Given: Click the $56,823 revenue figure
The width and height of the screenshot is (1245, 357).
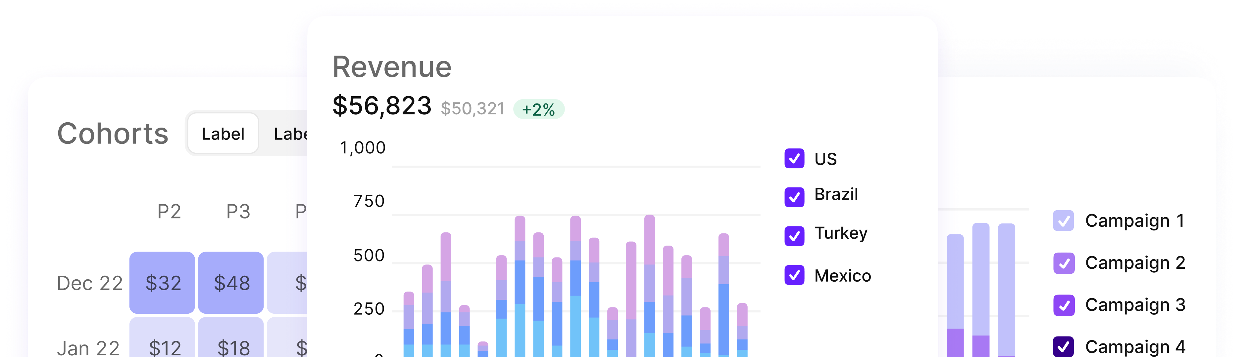Looking at the screenshot, I should [x=382, y=107].
